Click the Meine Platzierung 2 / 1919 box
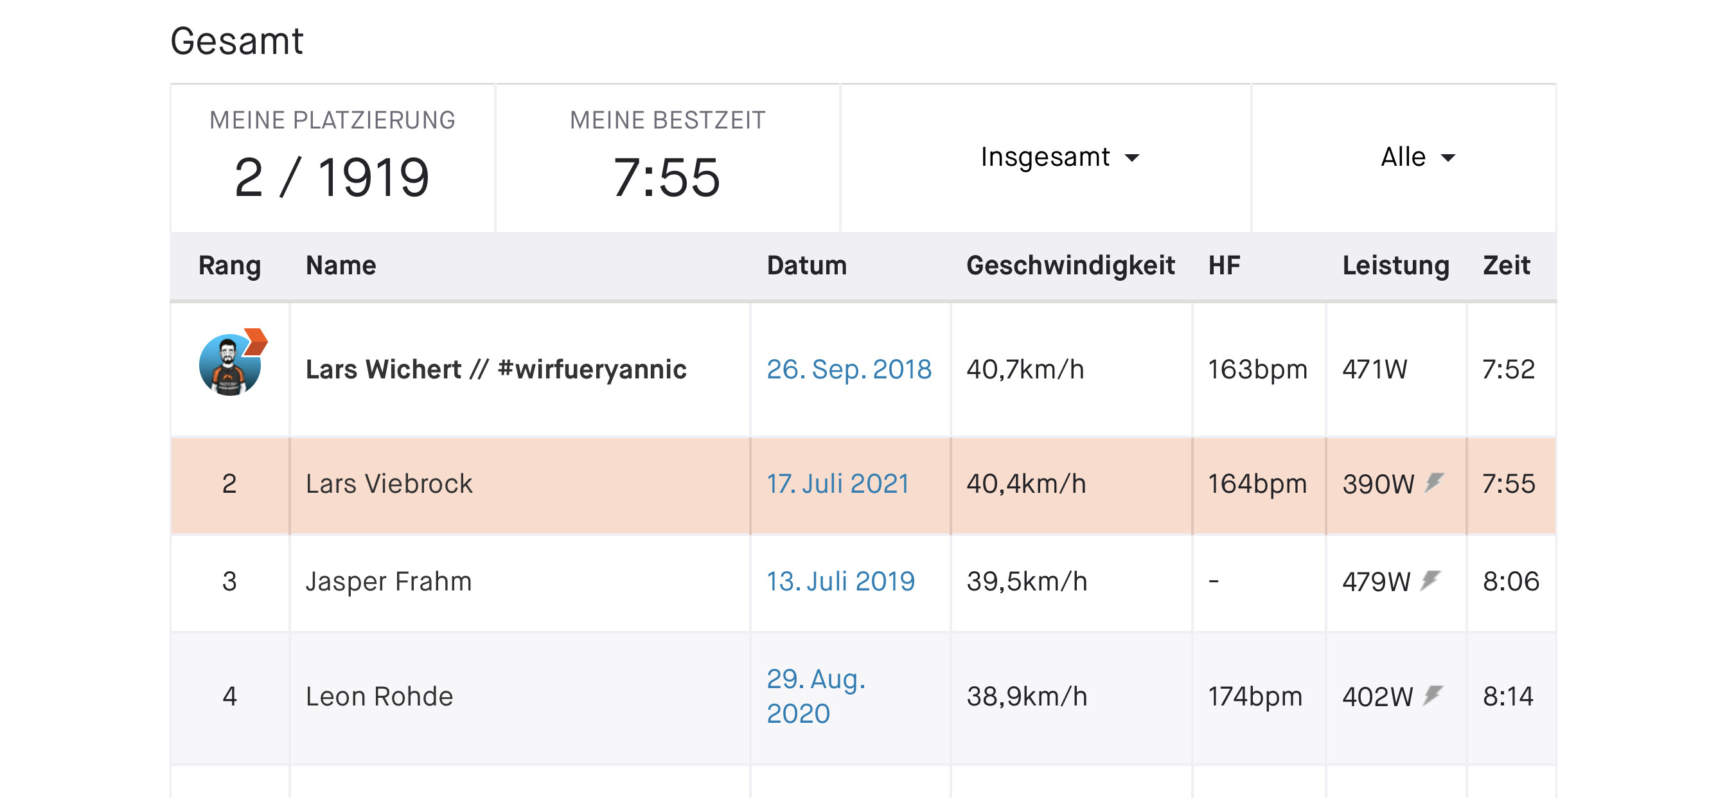The height and width of the screenshot is (798, 1727). pos(332,158)
